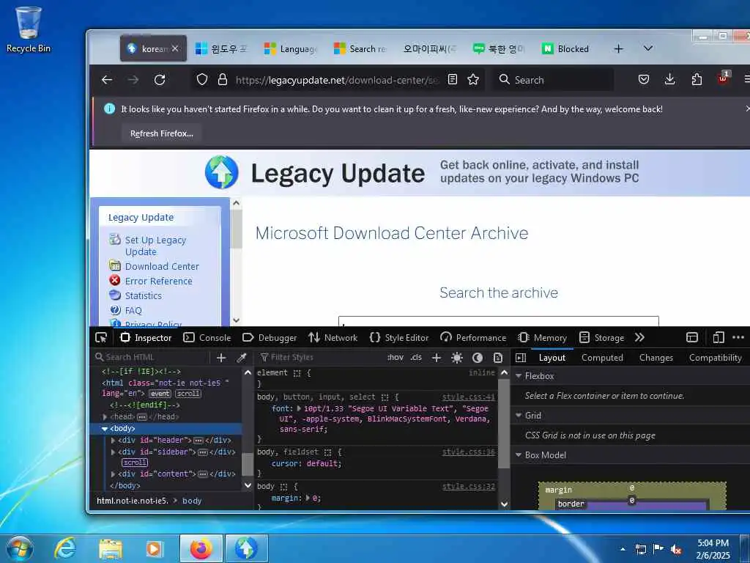This screenshot has height=563, width=750.
Task: Launch Internet Explorer from the taskbar
Action: [x=65, y=548]
